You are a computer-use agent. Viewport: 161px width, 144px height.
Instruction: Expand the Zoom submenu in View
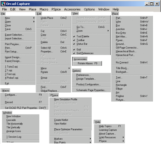pos(108,31)
